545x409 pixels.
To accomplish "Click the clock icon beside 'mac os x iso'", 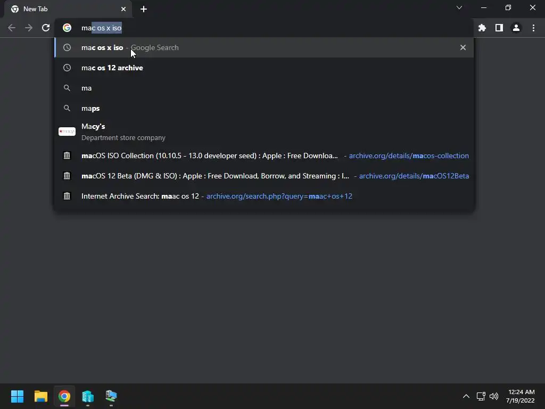I will (67, 47).
